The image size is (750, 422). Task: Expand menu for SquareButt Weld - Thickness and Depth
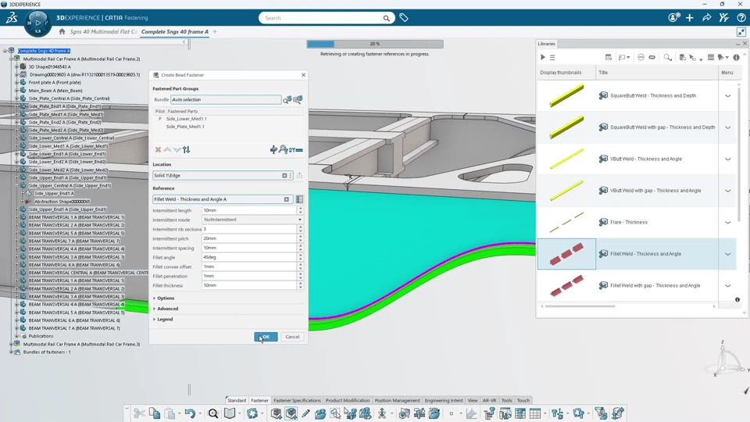pos(727,95)
